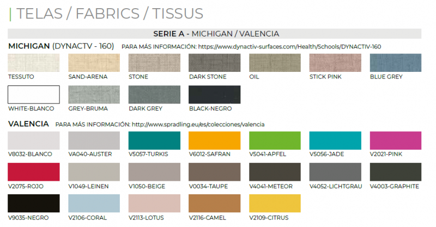Viewport: 436px width, 227px height.
Task: Select the V2075-Rojo red swatch
Action: (34, 172)
